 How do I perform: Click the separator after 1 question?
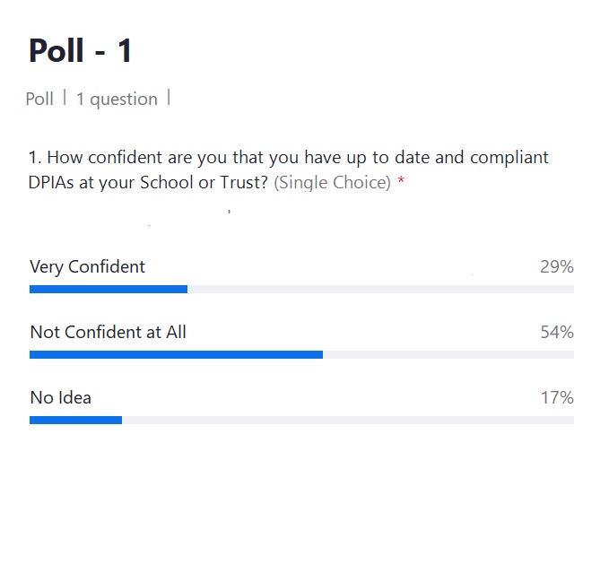click(169, 97)
